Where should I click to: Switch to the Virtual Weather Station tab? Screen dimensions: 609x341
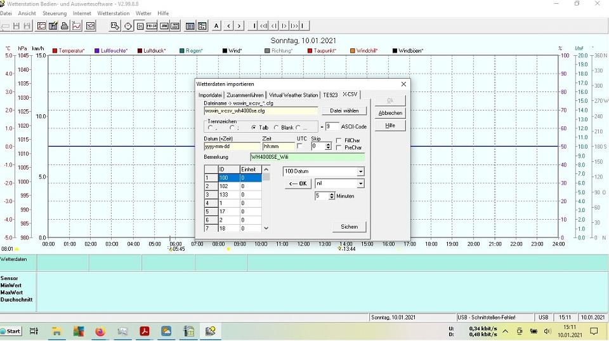(293, 95)
